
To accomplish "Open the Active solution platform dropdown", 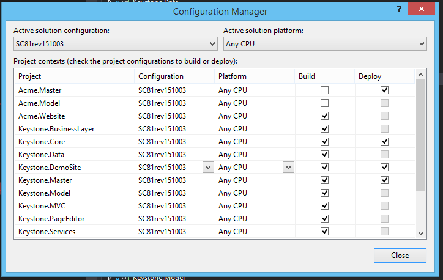I will [325, 44].
